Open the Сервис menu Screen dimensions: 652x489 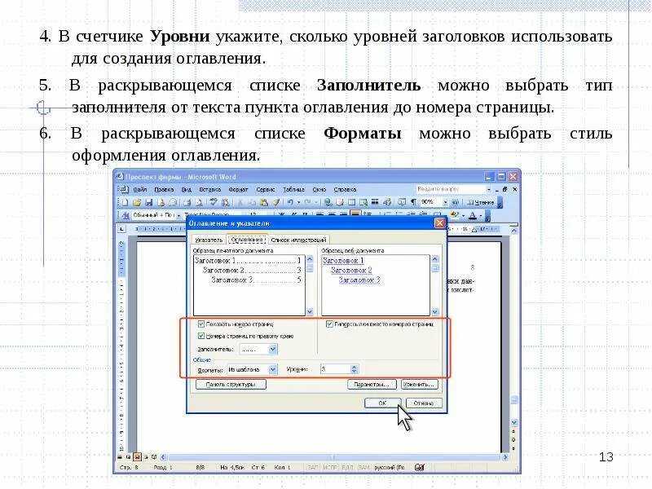[266, 189]
